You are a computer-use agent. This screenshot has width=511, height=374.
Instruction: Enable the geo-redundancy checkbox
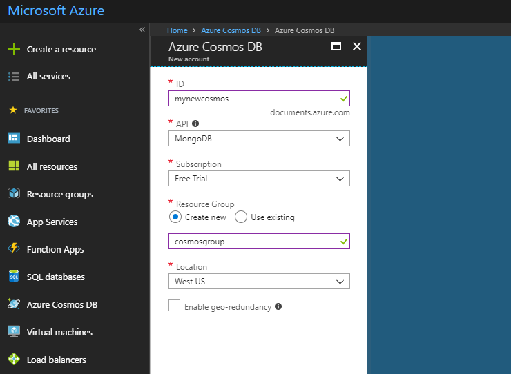(174, 306)
